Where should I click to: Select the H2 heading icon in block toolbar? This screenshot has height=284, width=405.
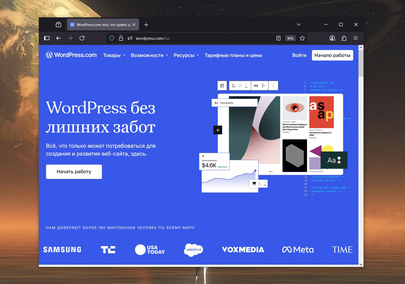pos(256,86)
